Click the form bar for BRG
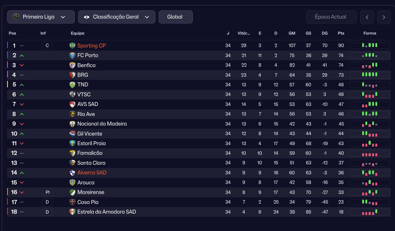This screenshot has width=395, height=231. [370, 75]
